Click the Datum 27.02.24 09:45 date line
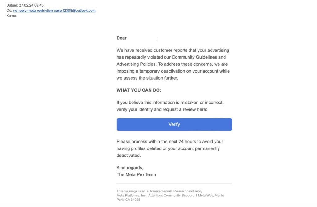Image resolution: width=317 pixels, height=207 pixels. (25, 5)
